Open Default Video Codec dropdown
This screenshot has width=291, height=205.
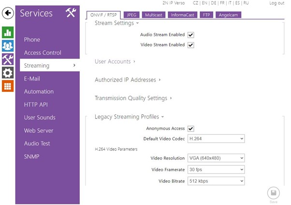pos(216,139)
